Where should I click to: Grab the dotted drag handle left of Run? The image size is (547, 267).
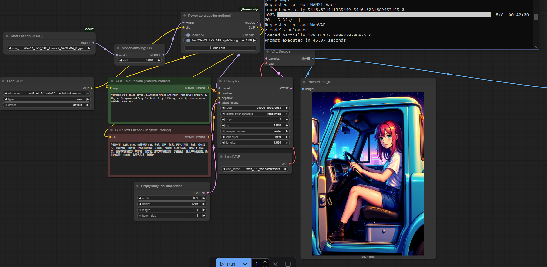212,264
